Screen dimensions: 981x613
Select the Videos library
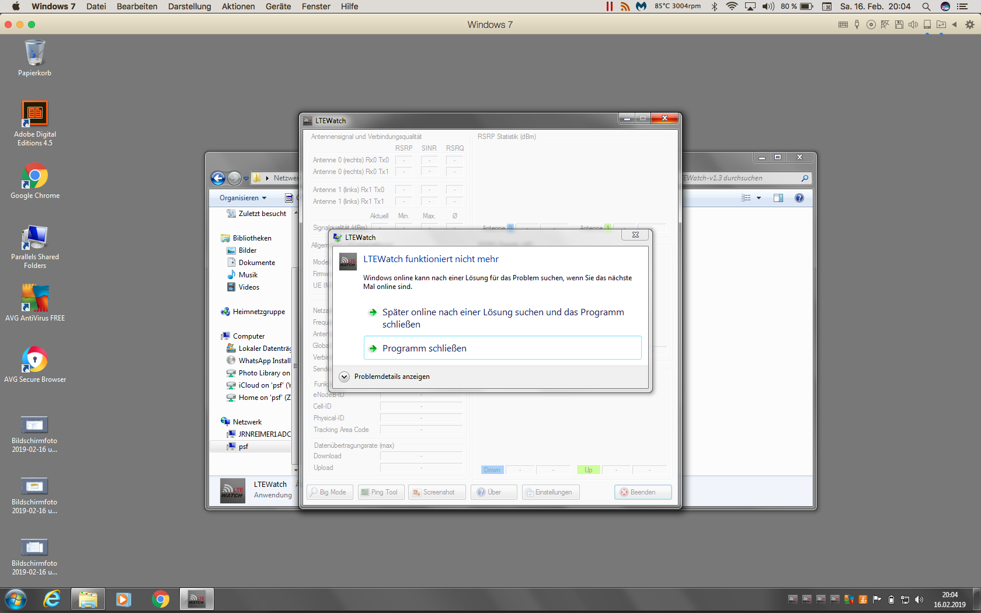point(243,287)
